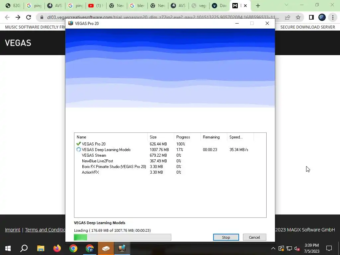Open File Explorer from taskbar

click(41, 248)
